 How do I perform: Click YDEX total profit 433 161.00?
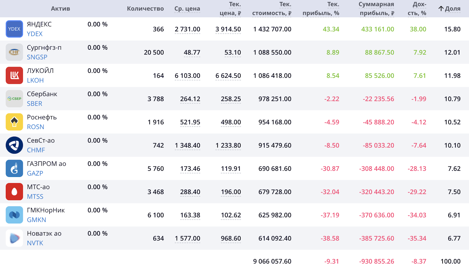(378, 29)
